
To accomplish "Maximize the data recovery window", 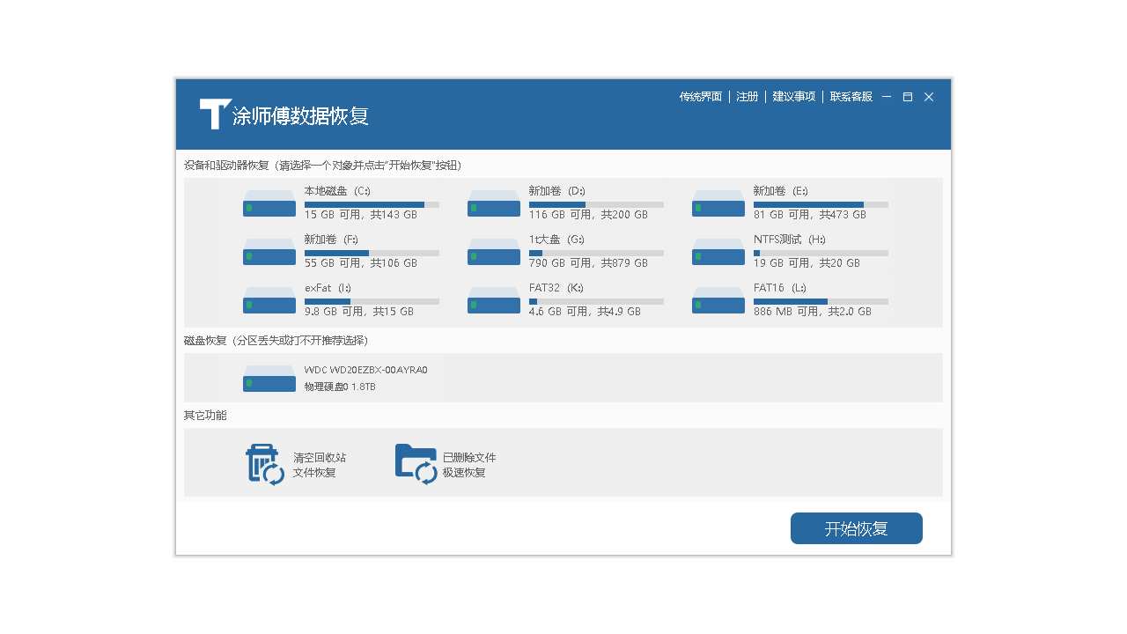I will click(x=907, y=97).
